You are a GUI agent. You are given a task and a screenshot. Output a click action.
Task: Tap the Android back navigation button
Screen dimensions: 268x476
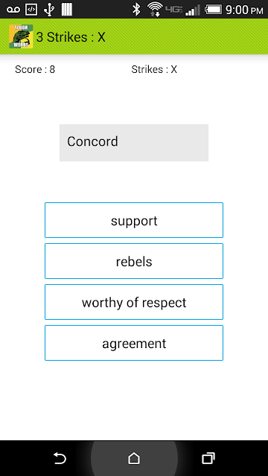(60, 458)
